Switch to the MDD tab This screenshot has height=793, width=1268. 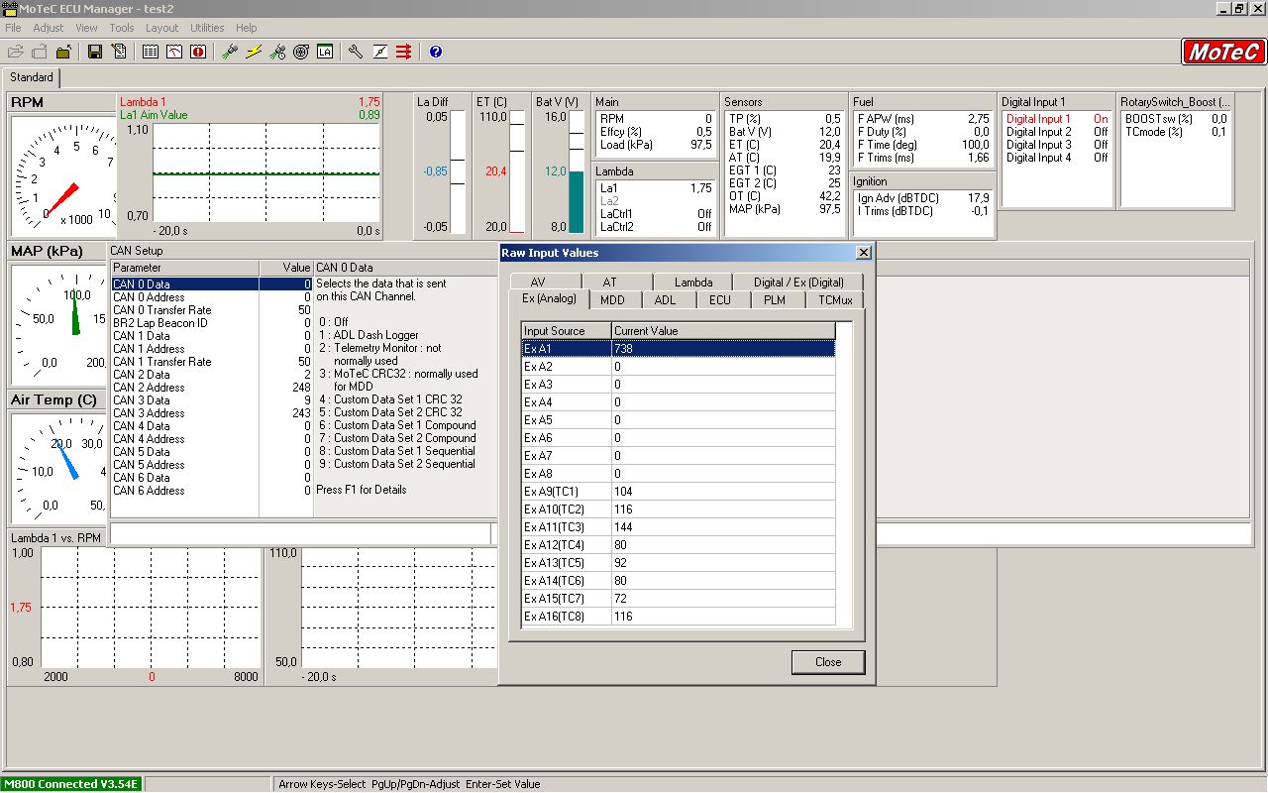coord(613,300)
